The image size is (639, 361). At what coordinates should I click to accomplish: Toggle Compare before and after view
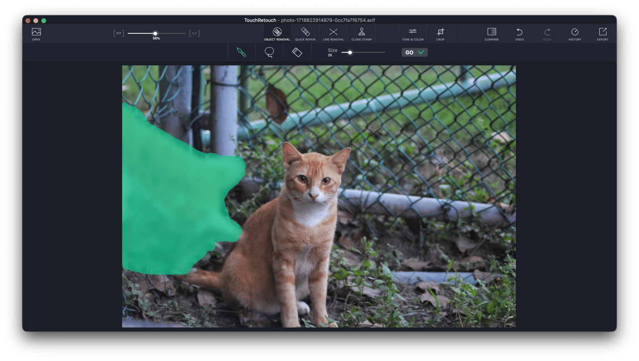(x=492, y=34)
